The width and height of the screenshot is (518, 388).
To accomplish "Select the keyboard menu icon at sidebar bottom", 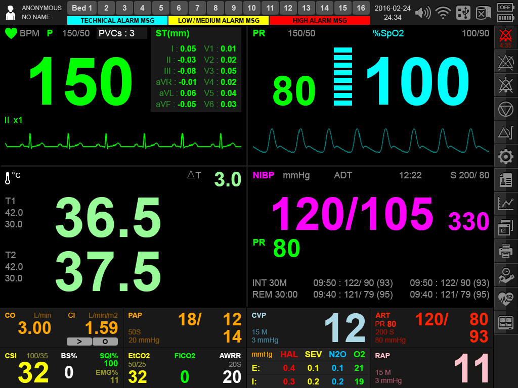I will pyautogui.click(x=506, y=321).
